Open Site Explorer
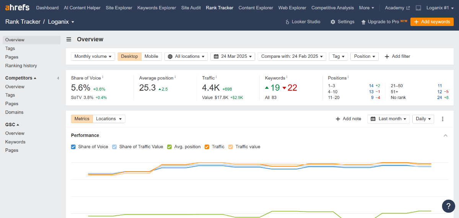 119,8
